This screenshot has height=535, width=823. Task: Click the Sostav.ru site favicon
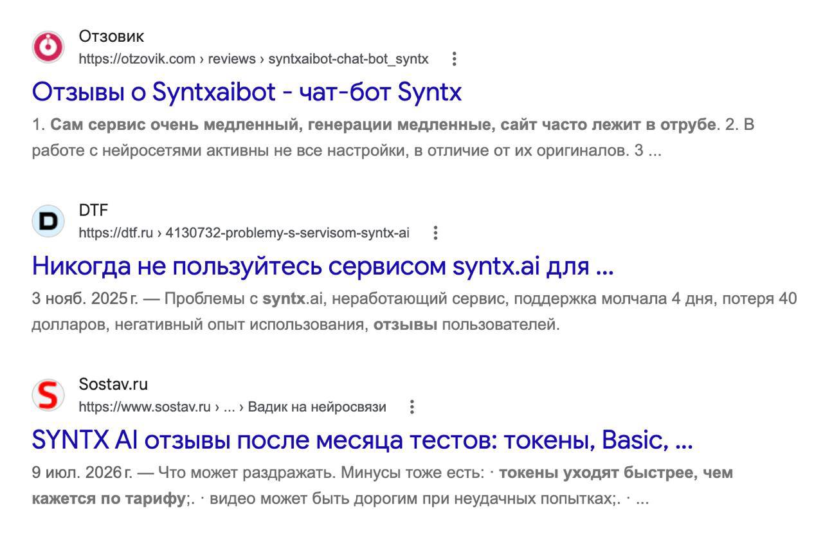[48, 395]
